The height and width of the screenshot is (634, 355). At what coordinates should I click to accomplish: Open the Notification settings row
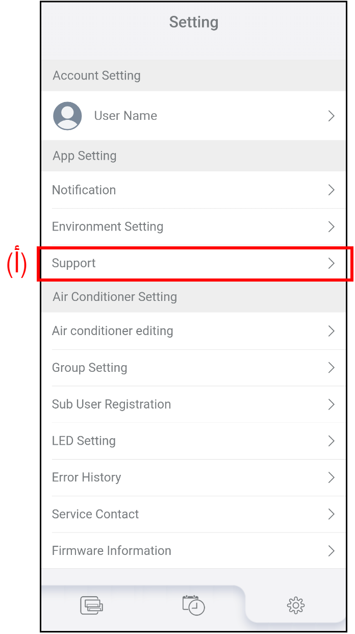(x=84, y=190)
